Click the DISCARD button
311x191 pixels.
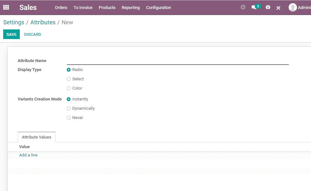click(33, 34)
